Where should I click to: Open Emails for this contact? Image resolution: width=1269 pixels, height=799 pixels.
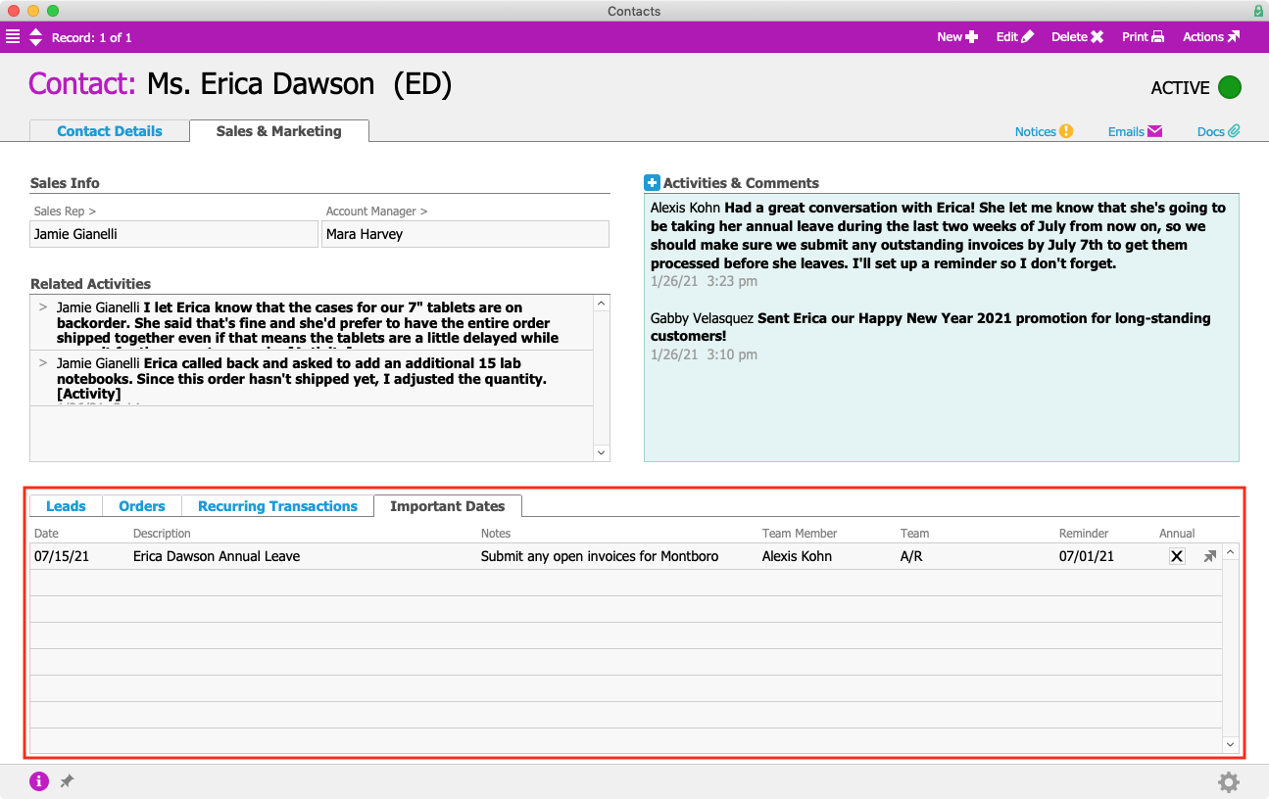coord(1134,131)
